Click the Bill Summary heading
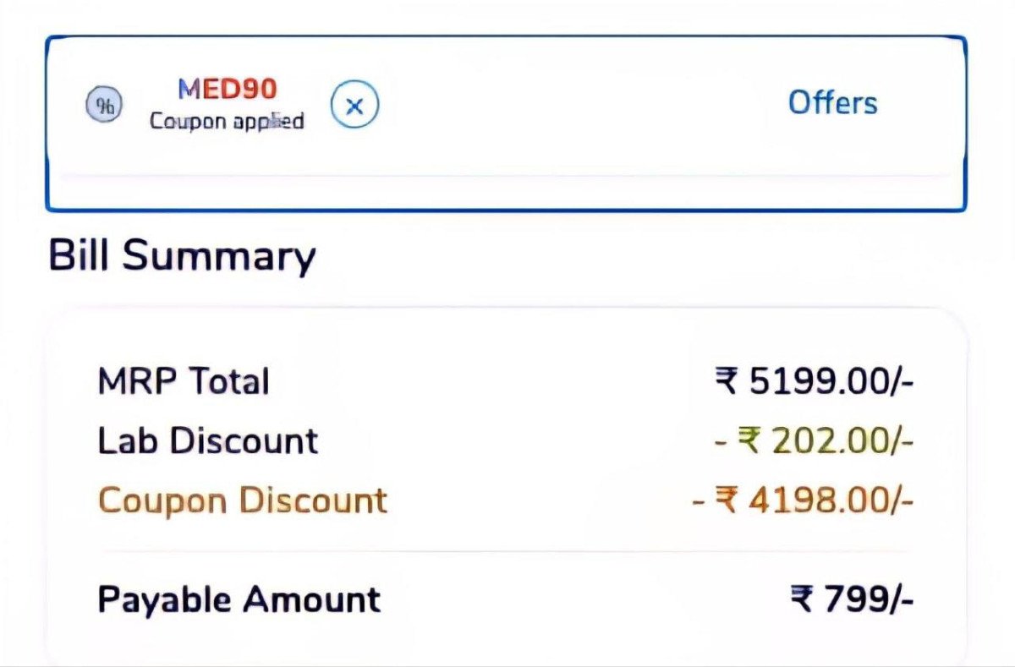This screenshot has height=667, width=1015. [x=182, y=255]
